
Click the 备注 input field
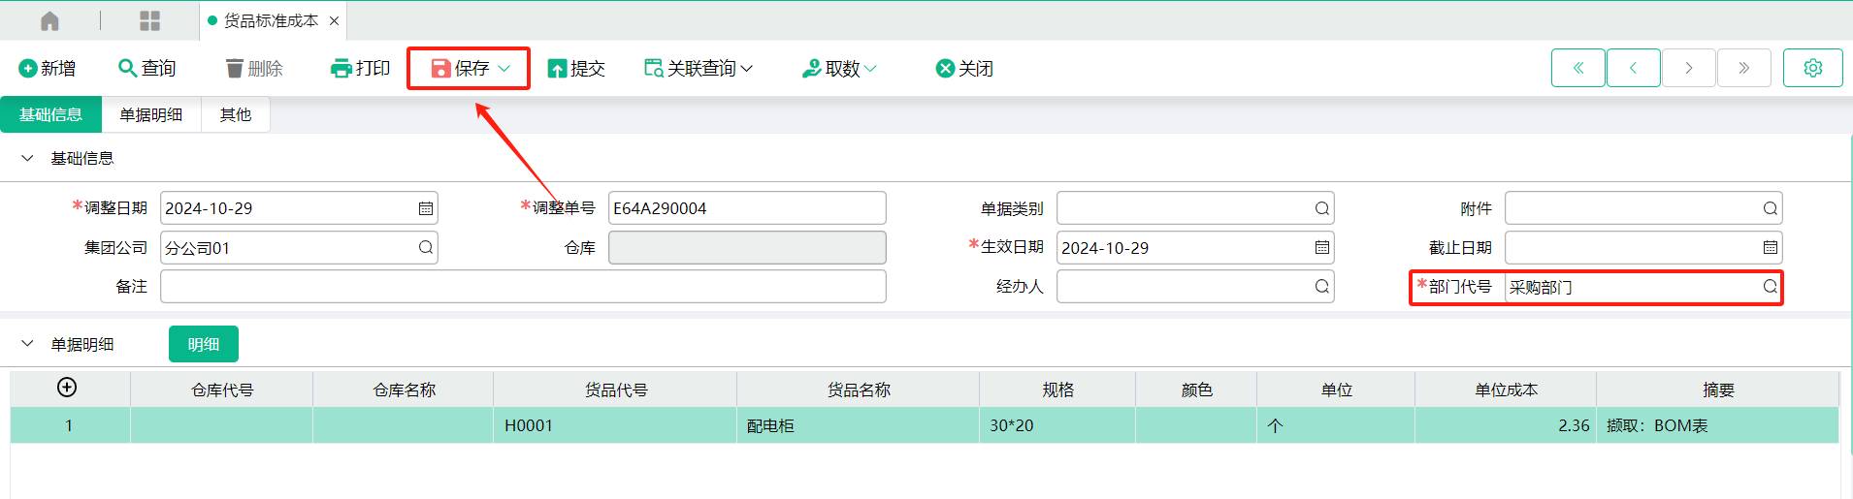(x=523, y=287)
